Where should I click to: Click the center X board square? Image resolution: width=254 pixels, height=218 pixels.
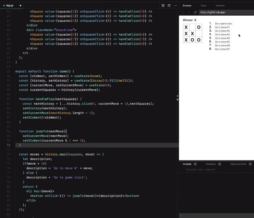point(193,33)
